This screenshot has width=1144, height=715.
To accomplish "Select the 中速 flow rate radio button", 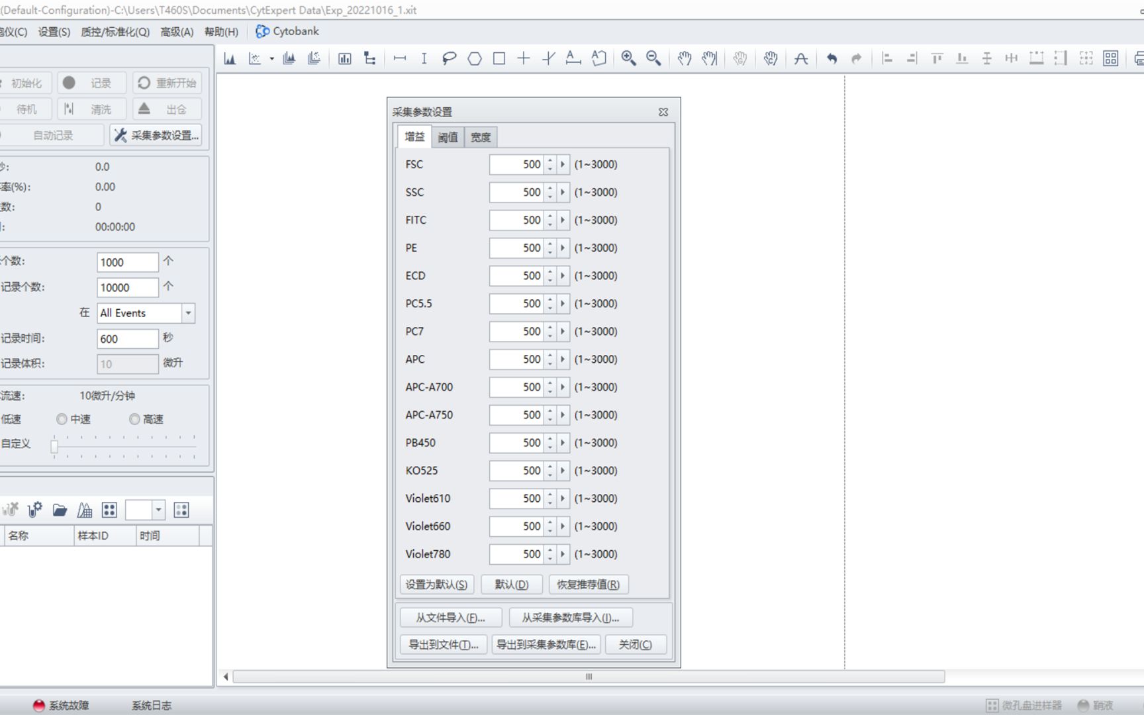I will (62, 418).
